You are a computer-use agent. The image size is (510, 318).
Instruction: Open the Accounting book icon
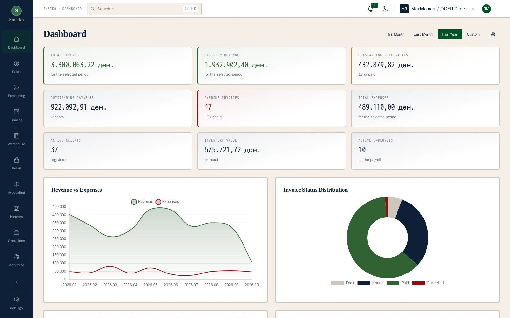17,184
